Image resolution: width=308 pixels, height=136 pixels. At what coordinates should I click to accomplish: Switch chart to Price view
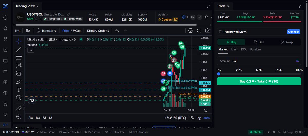coord(66,31)
